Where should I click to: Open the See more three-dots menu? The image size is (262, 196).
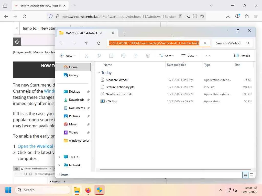208,56
